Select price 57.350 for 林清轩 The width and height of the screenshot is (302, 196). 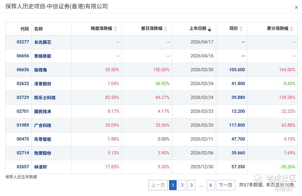point(238,167)
